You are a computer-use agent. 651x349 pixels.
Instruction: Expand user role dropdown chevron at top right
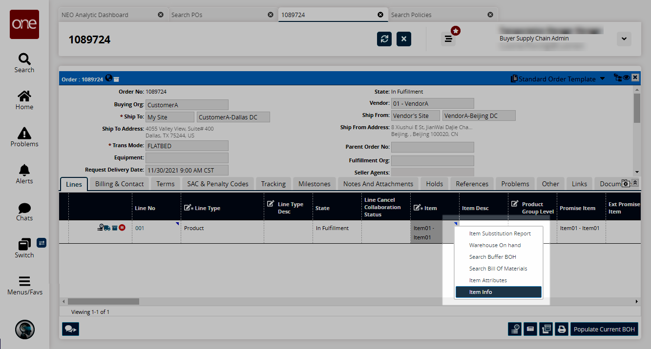coord(624,39)
